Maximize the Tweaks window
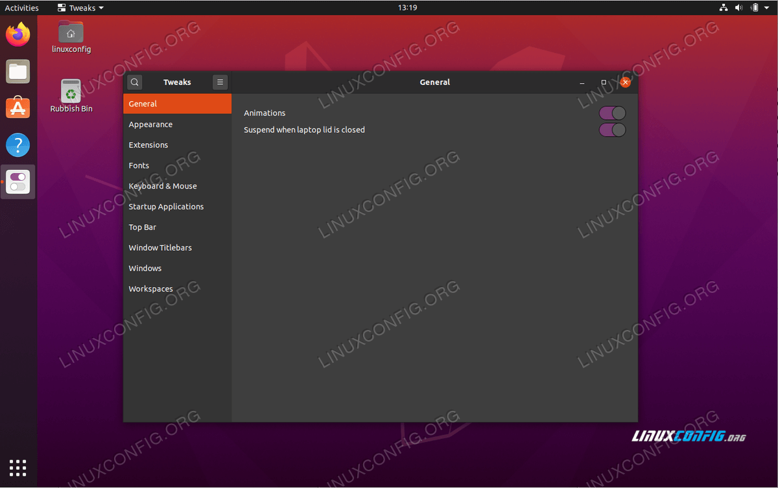 [604, 82]
